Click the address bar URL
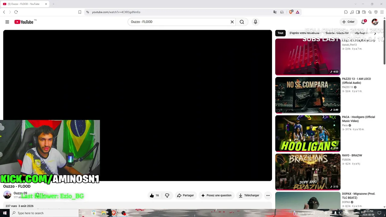Screen dimensions: 386x217 116,12
